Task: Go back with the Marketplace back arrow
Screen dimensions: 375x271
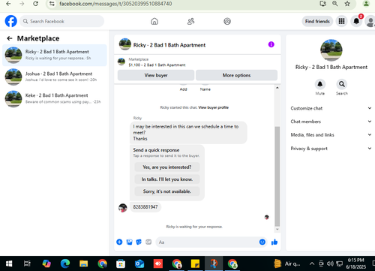Action: click(10, 38)
